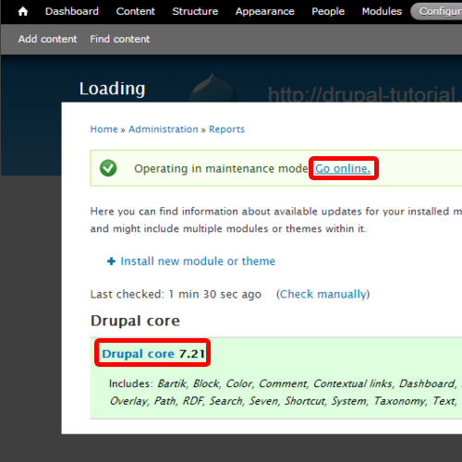
Task: Open the Content admin menu
Action: [136, 11]
